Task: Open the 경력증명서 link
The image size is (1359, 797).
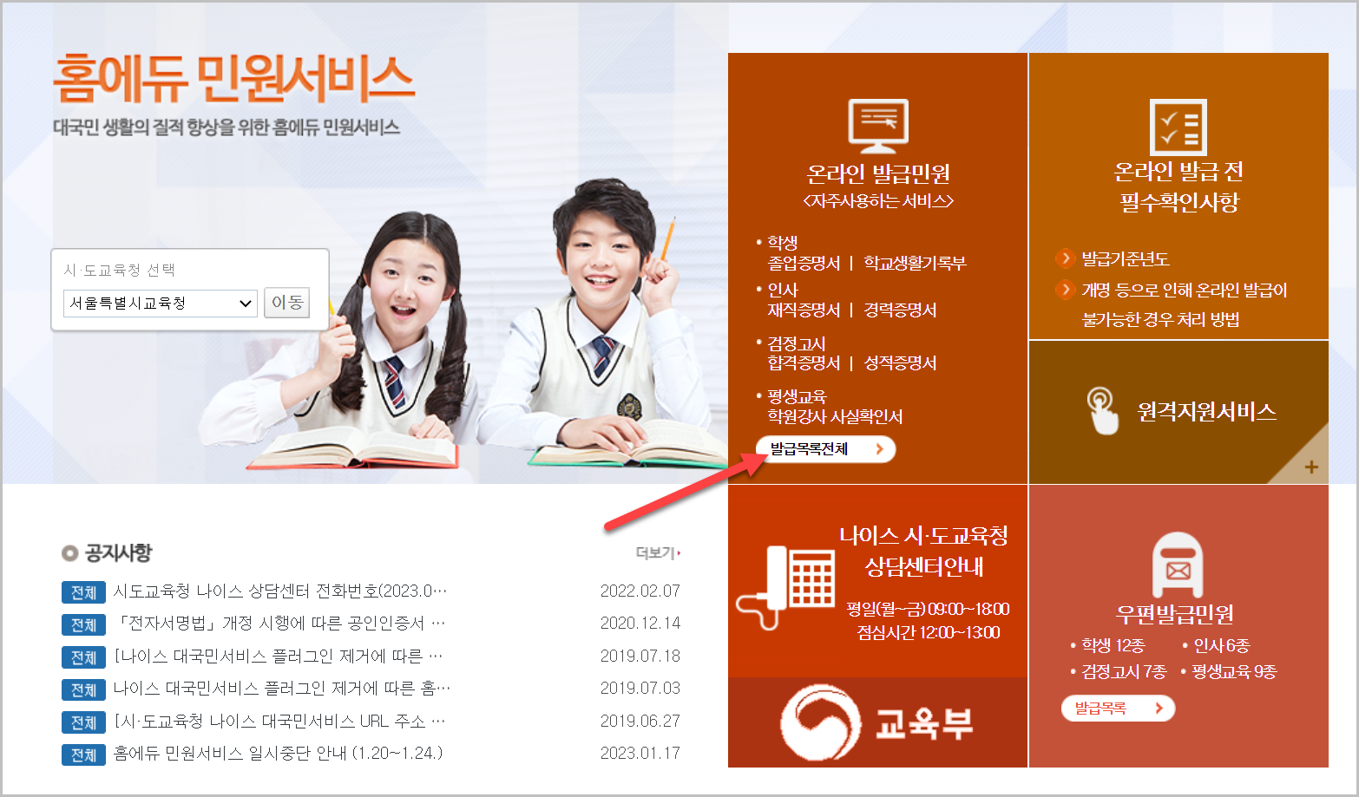Action: (x=900, y=310)
